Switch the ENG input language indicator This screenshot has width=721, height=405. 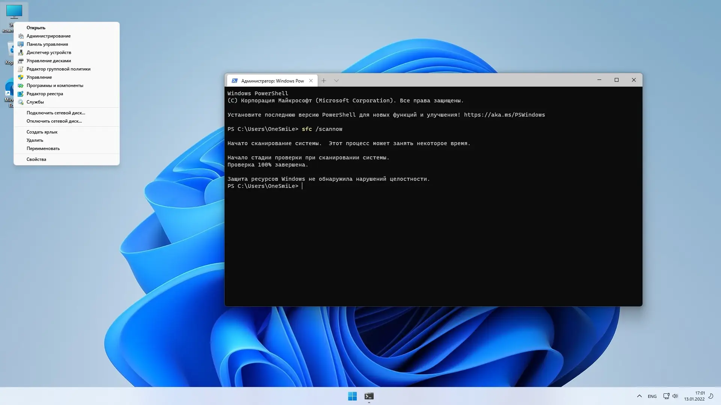(x=652, y=396)
